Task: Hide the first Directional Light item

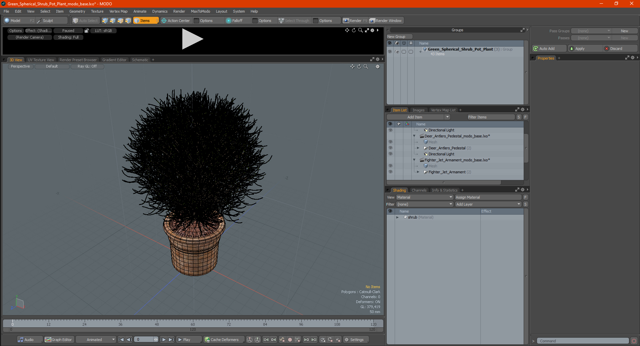Action: click(390, 130)
